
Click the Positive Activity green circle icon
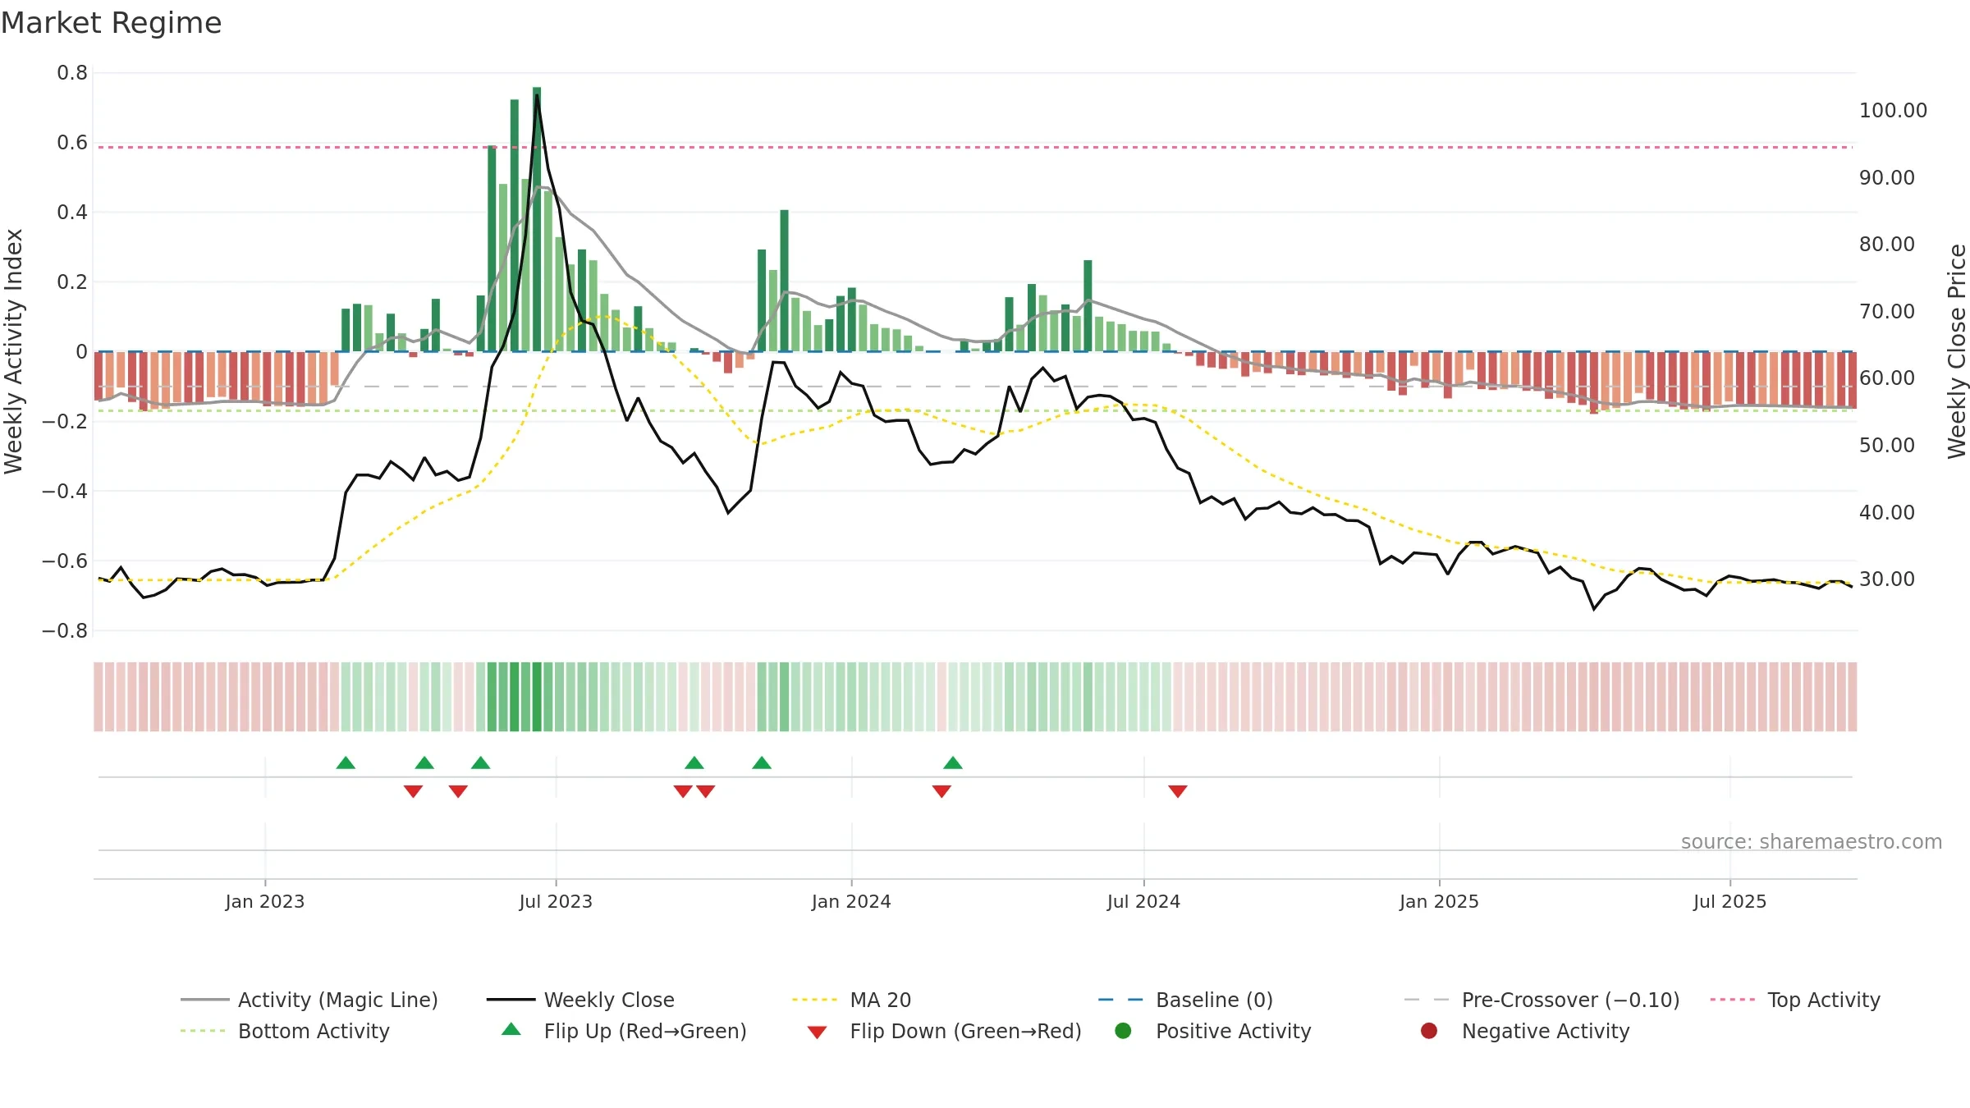1123,1031
